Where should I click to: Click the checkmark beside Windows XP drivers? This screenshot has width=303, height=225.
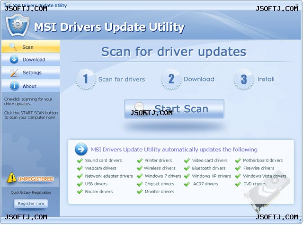187,176
